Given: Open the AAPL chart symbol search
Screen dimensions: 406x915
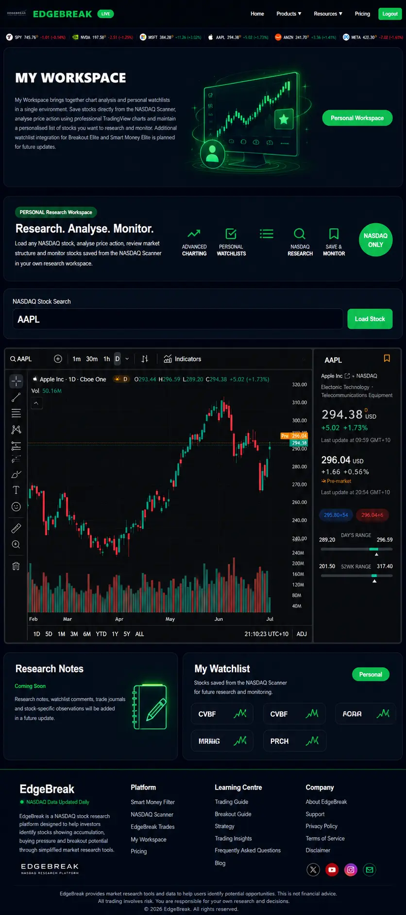Looking at the screenshot, I should pyautogui.click(x=21, y=359).
